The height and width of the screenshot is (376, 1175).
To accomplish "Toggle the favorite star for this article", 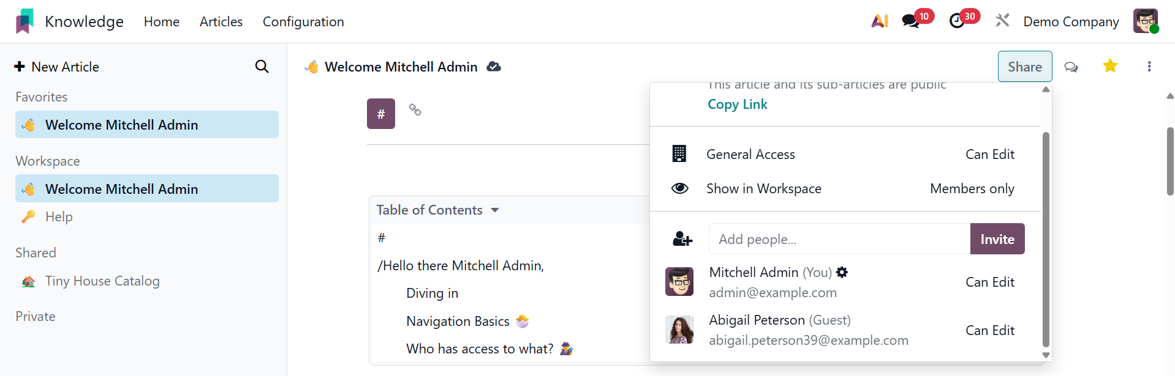I will tap(1110, 66).
